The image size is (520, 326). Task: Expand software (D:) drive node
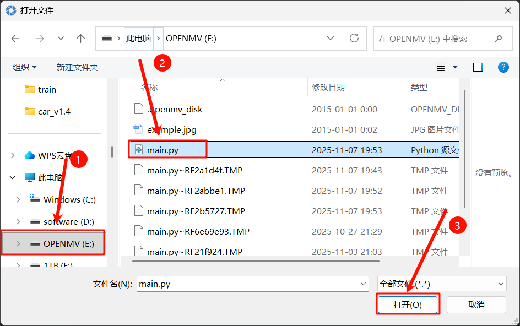18,221
